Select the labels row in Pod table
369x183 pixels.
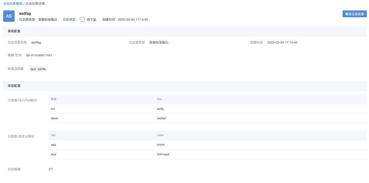(x=54, y=118)
